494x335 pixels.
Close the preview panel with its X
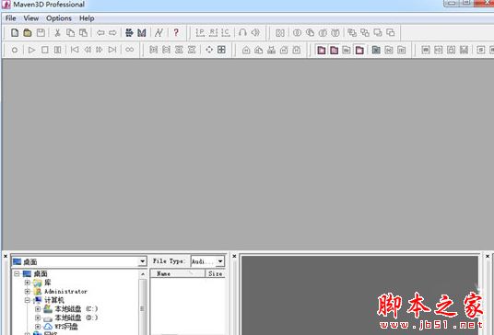click(x=234, y=257)
